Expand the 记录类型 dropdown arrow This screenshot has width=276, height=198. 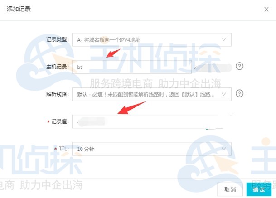(223, 39)
